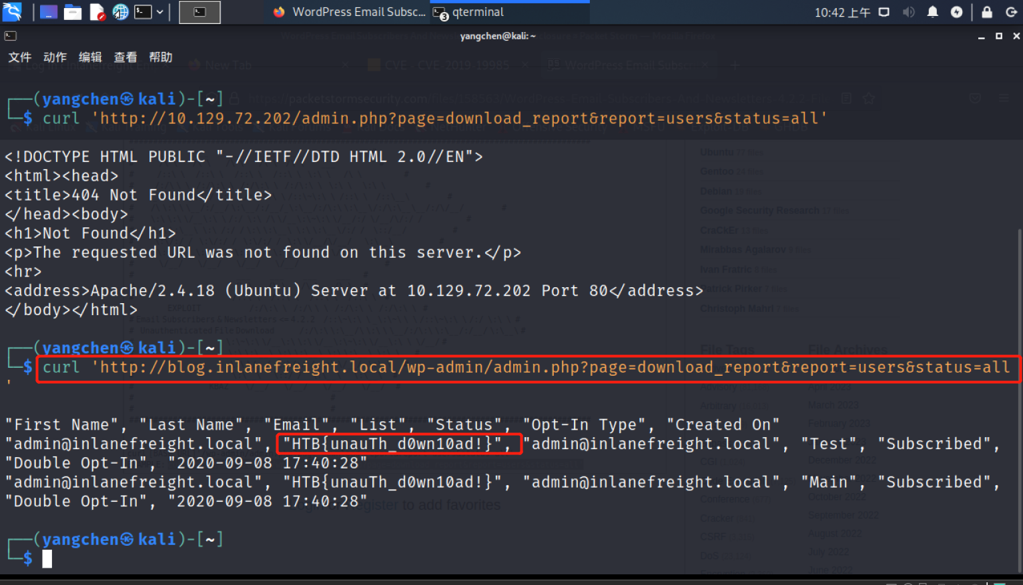Screen dimensions: 1023x585
Task: Click the 'requested URL was not found' line
Action: (x=263, y=253)
